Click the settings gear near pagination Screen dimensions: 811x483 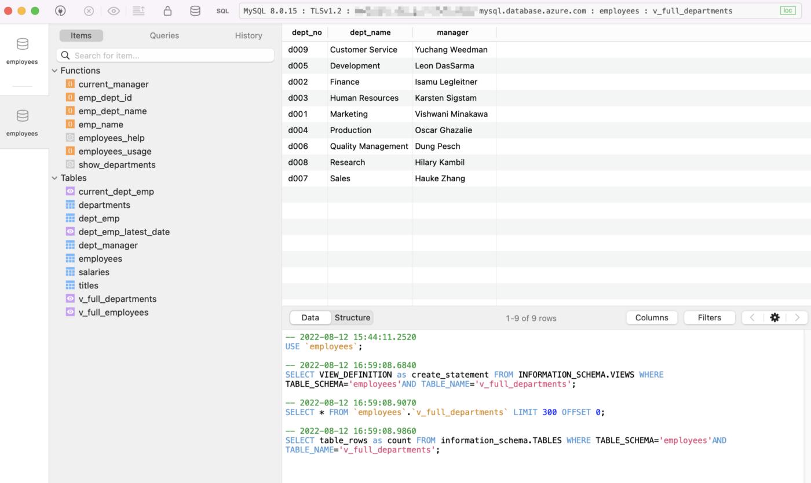[775, 317]
